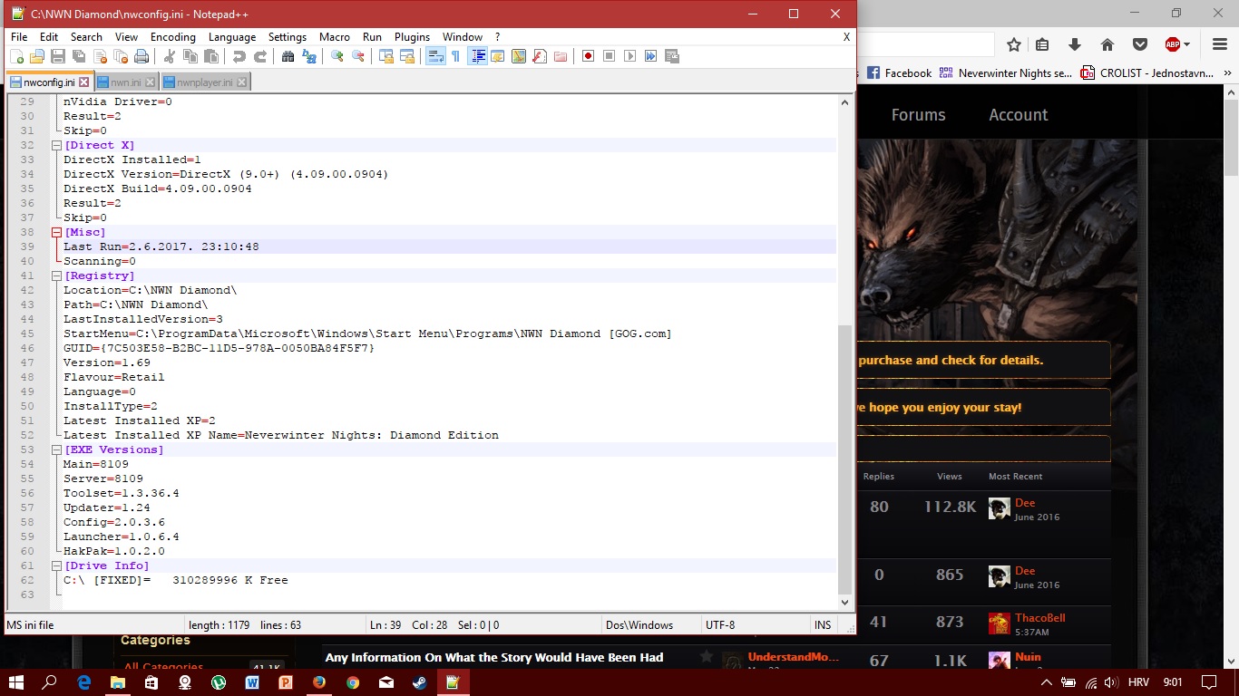1239x696 pixels.
Task: Toggle the indent guide toolbar button
Action: [x=477, y=56]
